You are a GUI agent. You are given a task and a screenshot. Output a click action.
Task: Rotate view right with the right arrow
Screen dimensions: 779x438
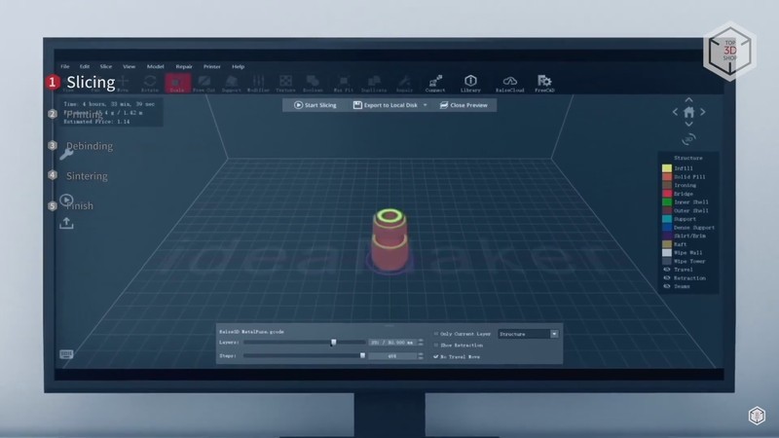pos(704,113)
